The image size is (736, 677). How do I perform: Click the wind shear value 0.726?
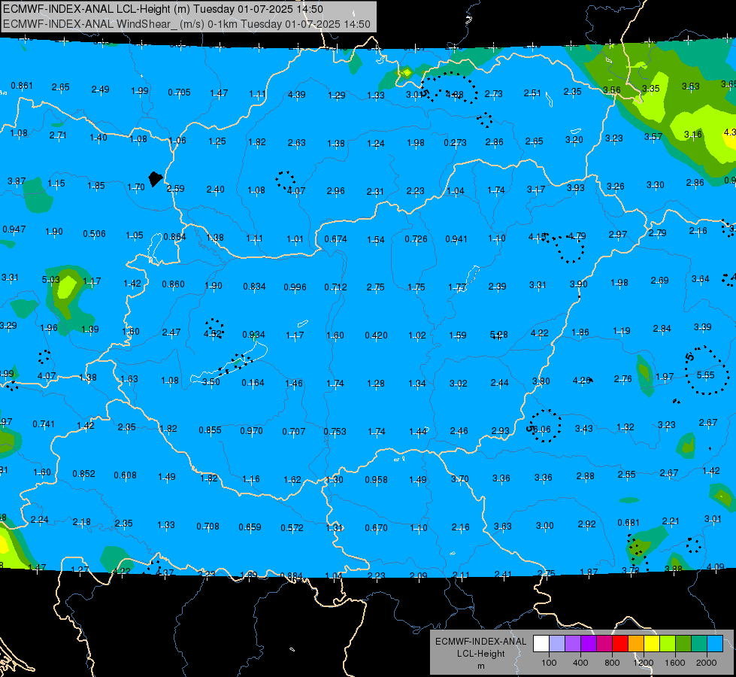pos(416,239)
